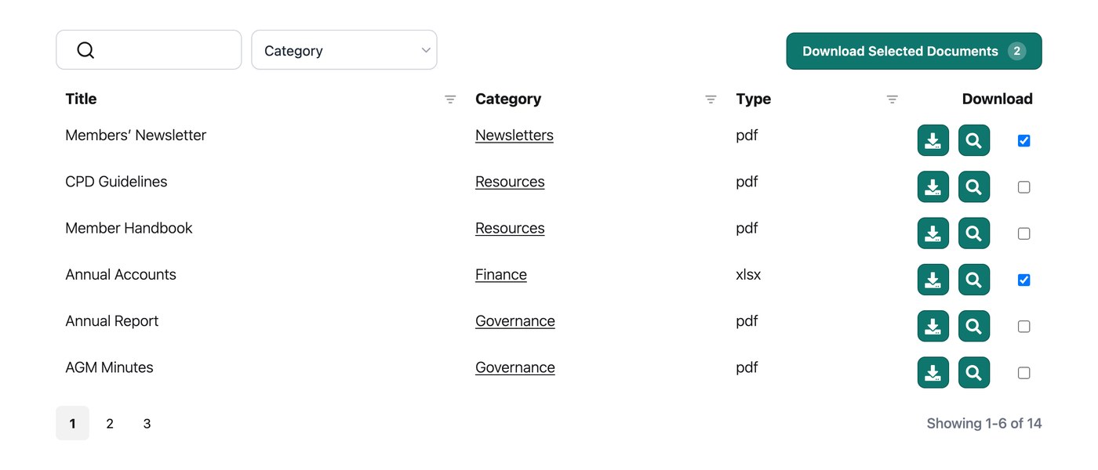This screenshot has height=470, width=1098.
Task: Click the download icon for Members' Newsletter
Action: coord(933,141)
